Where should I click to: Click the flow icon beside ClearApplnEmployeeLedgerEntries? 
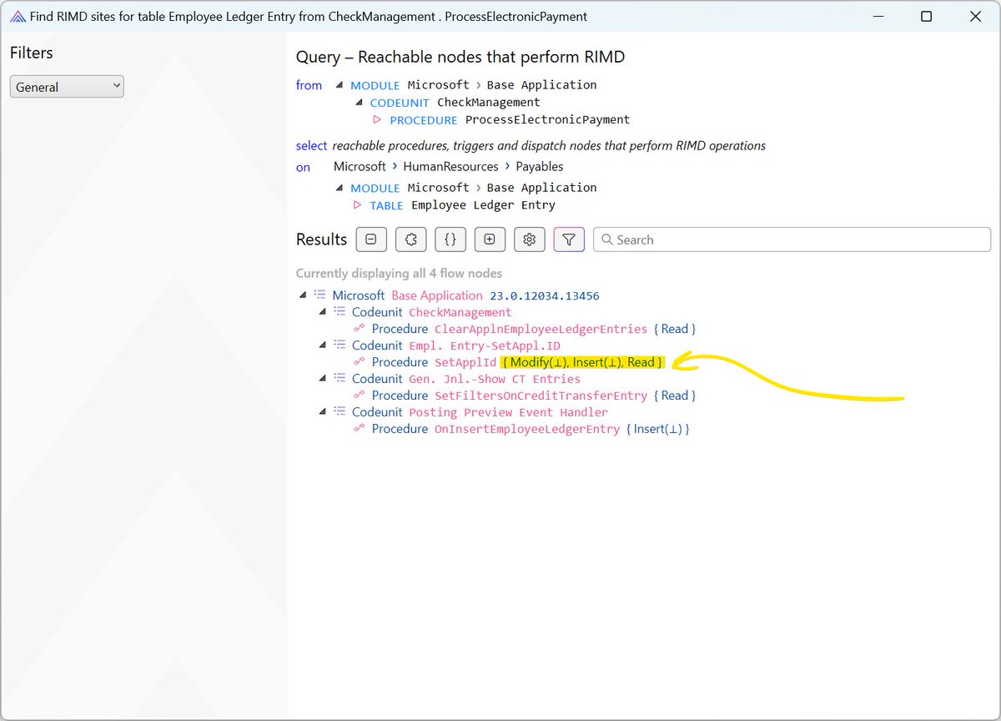tap(360, 329)
